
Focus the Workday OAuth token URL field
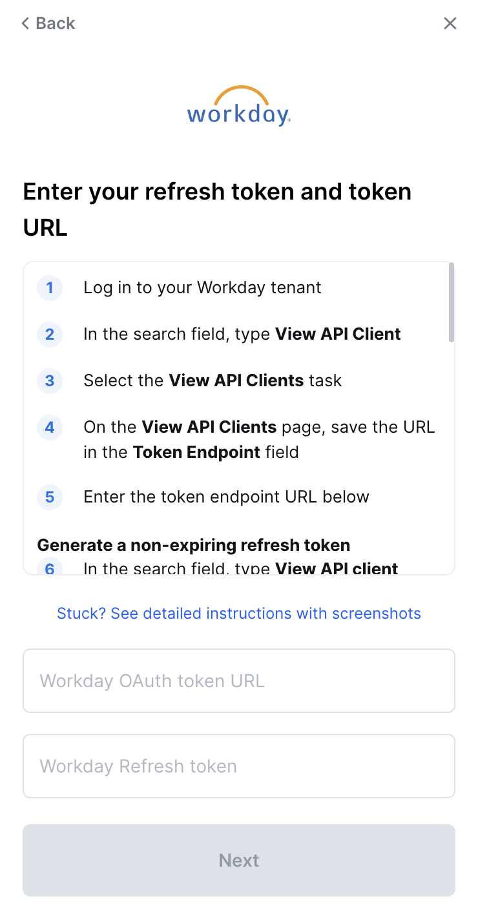click(x=239, y=681)
